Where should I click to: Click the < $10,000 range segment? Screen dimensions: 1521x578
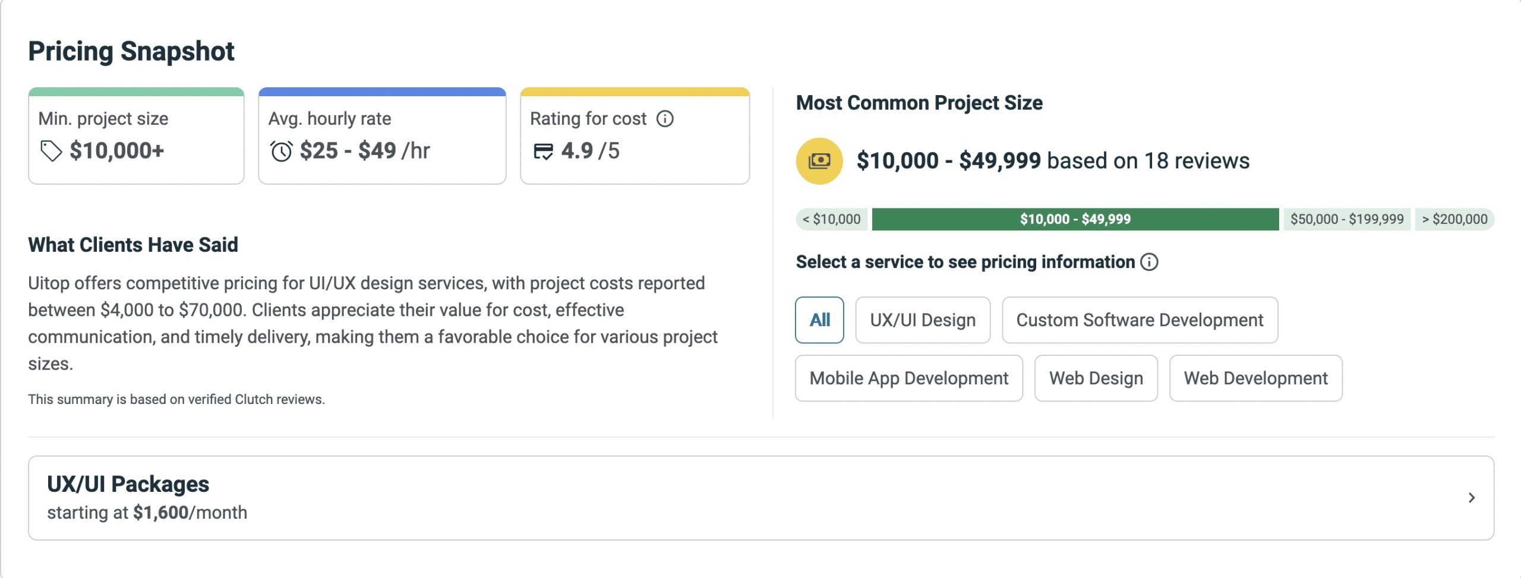pyautogui.click(x=831, y=219)
